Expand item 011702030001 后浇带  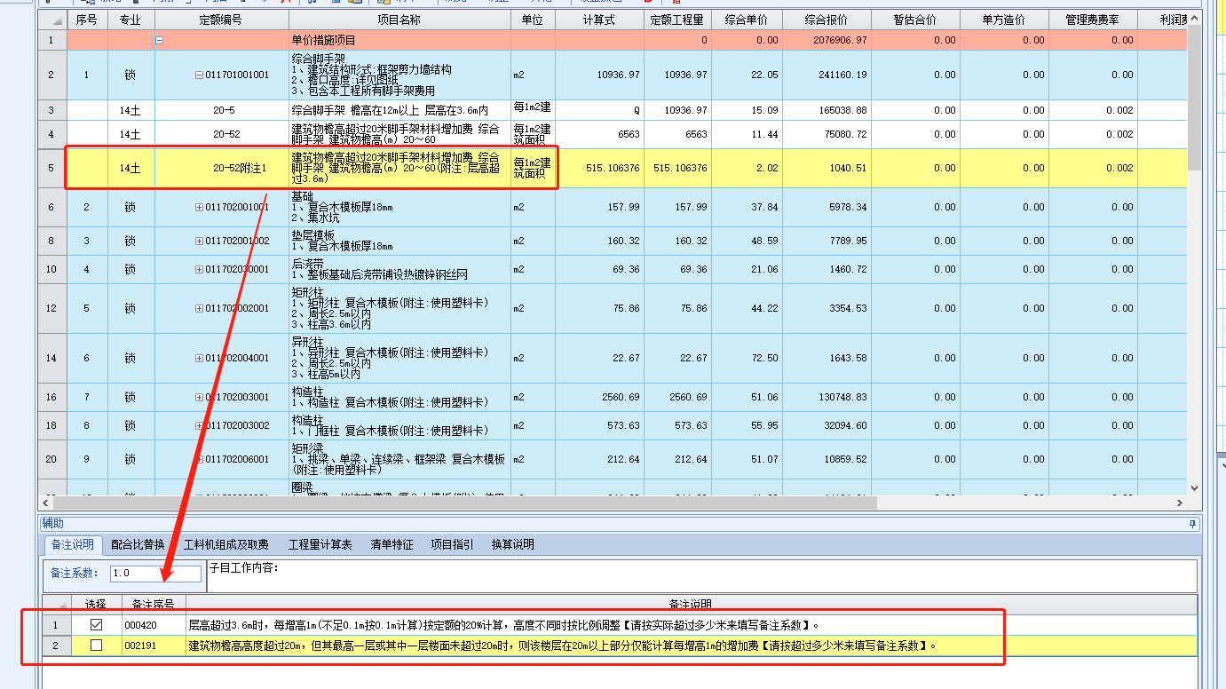pyautogui.click(x=199, y=269)
